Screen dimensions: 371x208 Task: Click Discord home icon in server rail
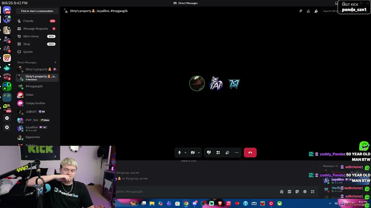(x=7, y=10)
